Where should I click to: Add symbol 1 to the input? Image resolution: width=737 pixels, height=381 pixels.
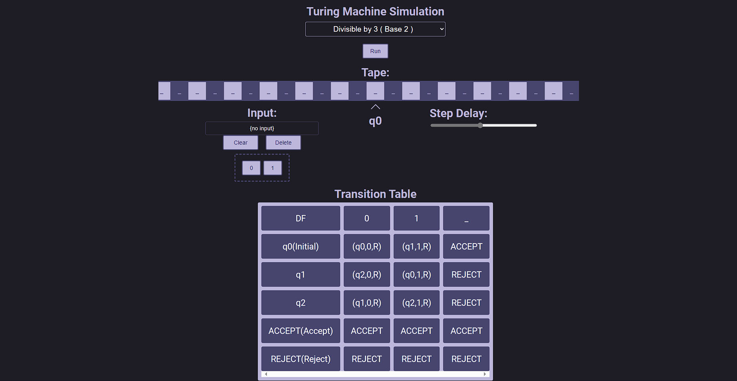pyautogui.click(x=272, y=168)
